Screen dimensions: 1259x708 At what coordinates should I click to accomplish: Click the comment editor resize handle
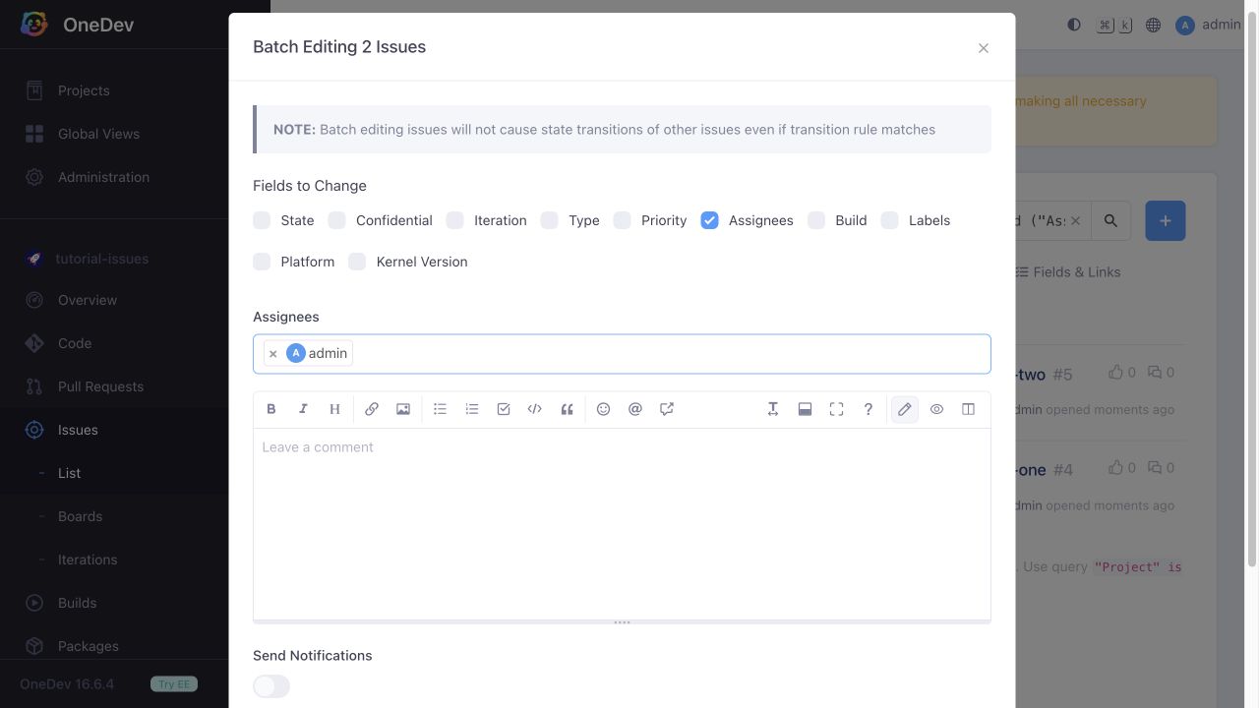pos(622,622)
